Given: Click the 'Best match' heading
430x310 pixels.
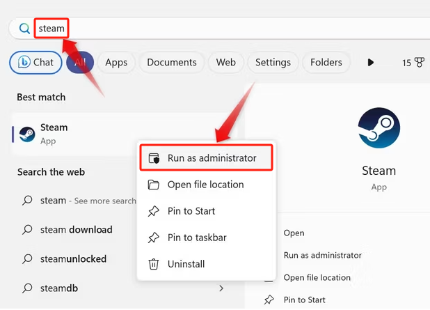Looking at the screenshot, I should point(41,98).
